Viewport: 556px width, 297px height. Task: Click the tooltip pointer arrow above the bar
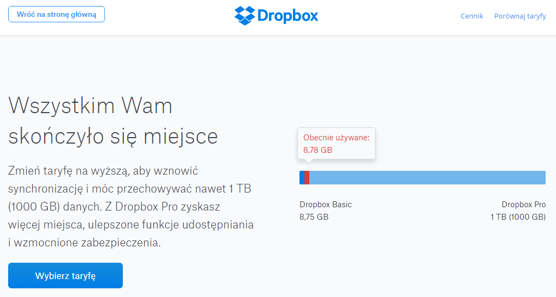(x=309, y=161)
